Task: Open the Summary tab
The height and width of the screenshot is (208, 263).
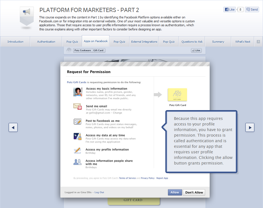Action: tap(218, 42)
